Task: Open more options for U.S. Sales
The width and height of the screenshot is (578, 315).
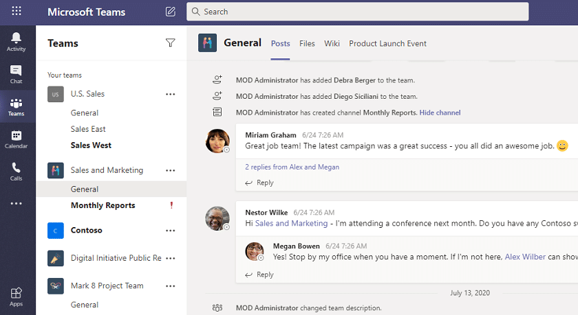Action: (x=171, y=94)
